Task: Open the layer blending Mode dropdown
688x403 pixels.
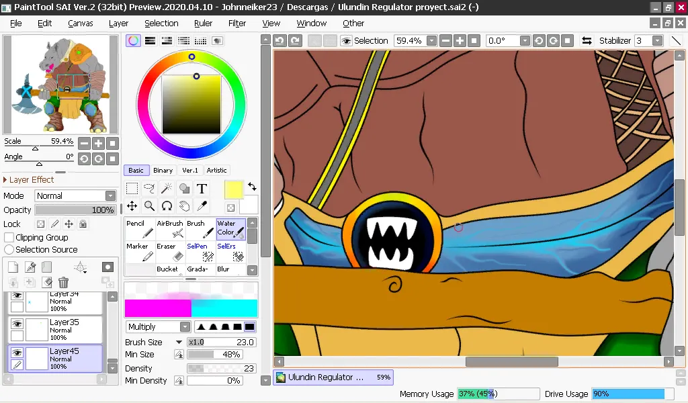Action: pyautogui.click(x=111, y=195)
